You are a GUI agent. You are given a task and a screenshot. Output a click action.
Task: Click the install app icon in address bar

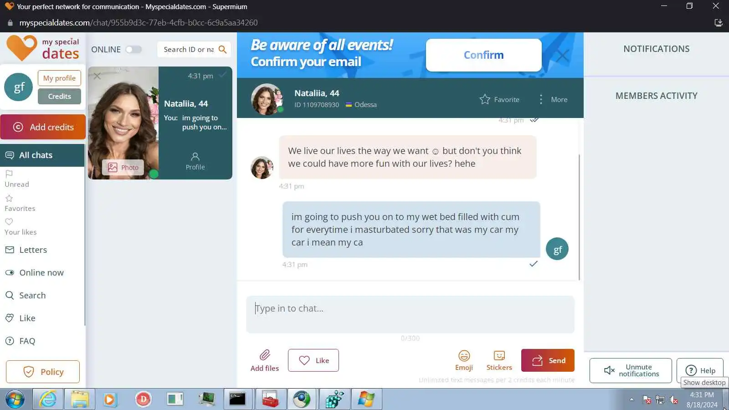(719, 22)
